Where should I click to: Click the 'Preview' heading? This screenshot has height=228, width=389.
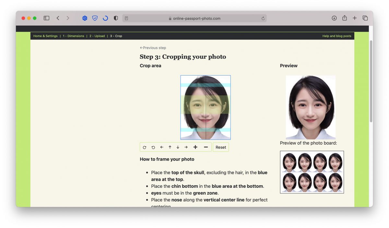click(289, 66)
